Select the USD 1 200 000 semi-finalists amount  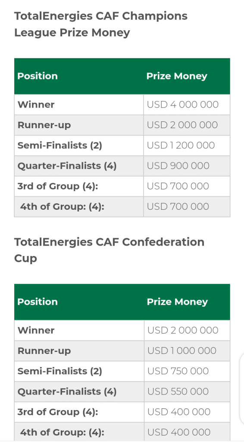[x=181, y=145]
